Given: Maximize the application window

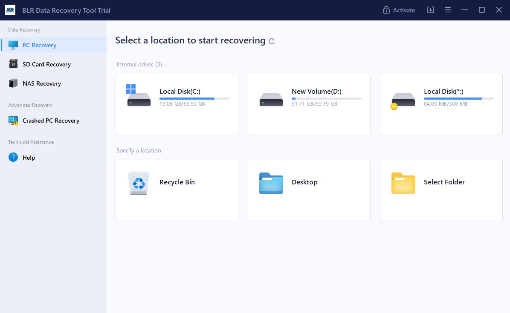Looking at the screenshot, I should (x=482, y=10).
